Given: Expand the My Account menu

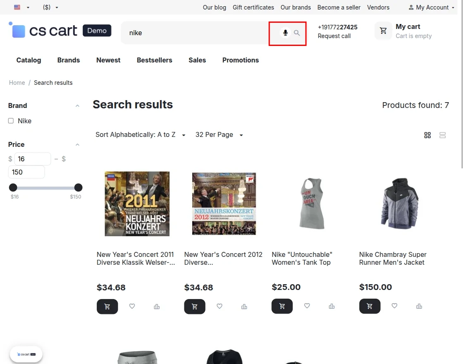Looking at the screenshot, I should point(432,7).
